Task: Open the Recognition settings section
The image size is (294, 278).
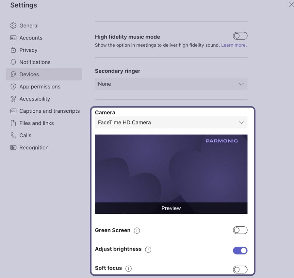Action: 34,147
